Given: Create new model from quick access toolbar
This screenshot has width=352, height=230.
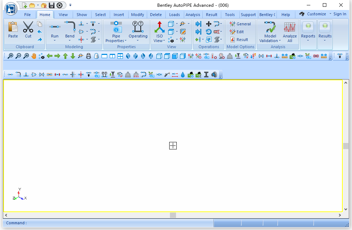Looking at the screenshot, I should [25, 5].
